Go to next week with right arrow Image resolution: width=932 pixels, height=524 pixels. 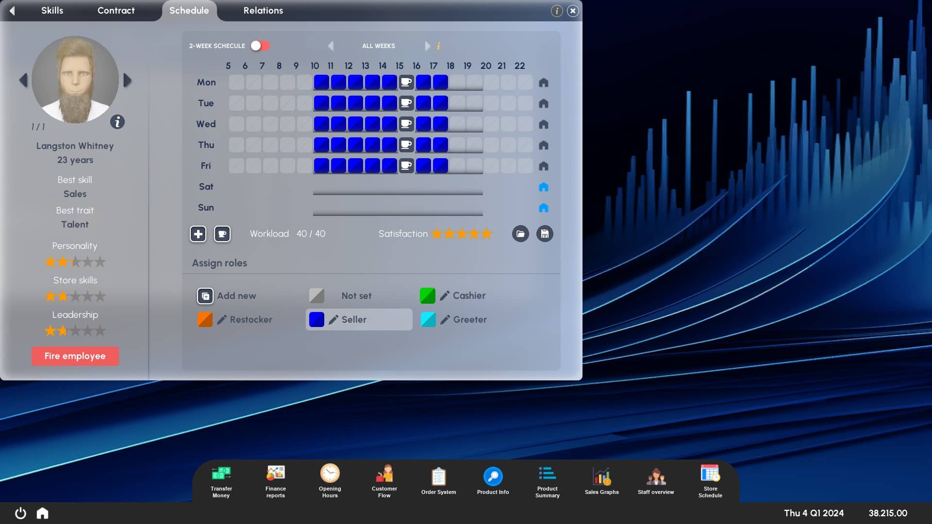[427, 46]
